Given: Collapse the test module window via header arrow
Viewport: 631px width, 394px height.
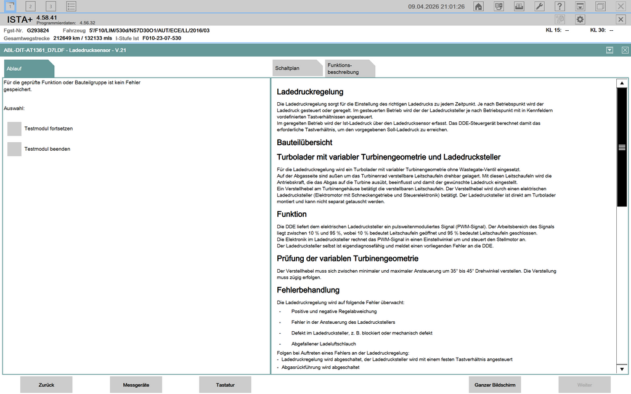Looking at the screenshot, I should click(x=609, y=50).
